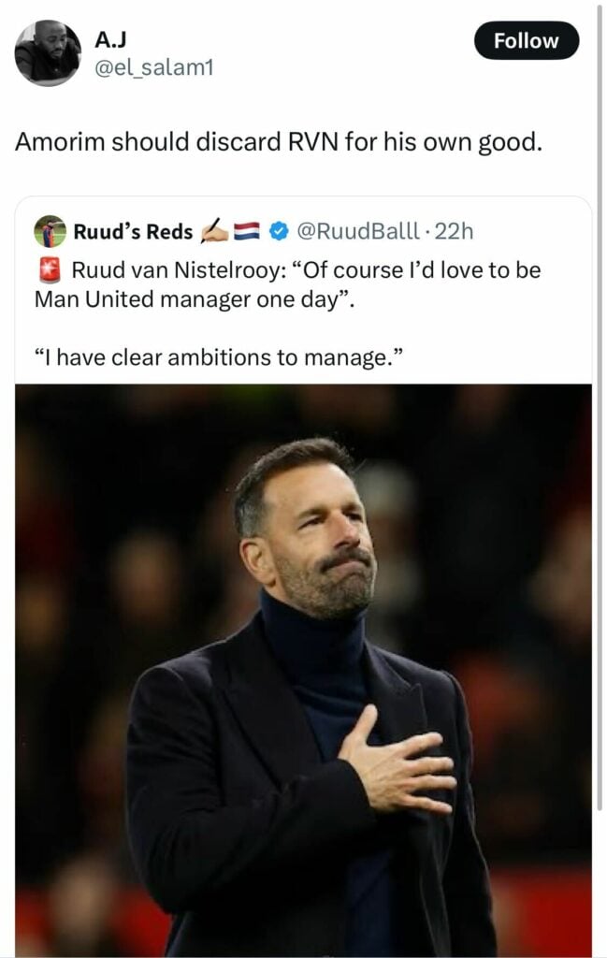Click the 22h timestamp
The image size is (607, 958).
455,230
